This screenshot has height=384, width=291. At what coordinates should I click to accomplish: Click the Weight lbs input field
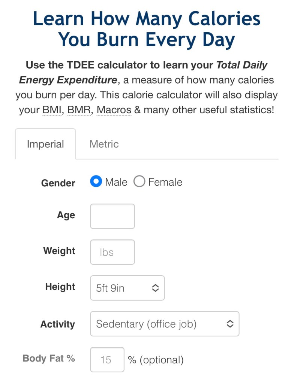pyautogui.click(x=112, y=252)
